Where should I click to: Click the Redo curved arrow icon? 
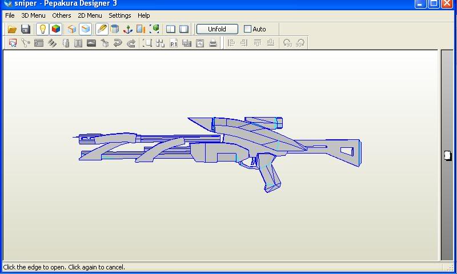pyautogui.click(x=131, y=43)
